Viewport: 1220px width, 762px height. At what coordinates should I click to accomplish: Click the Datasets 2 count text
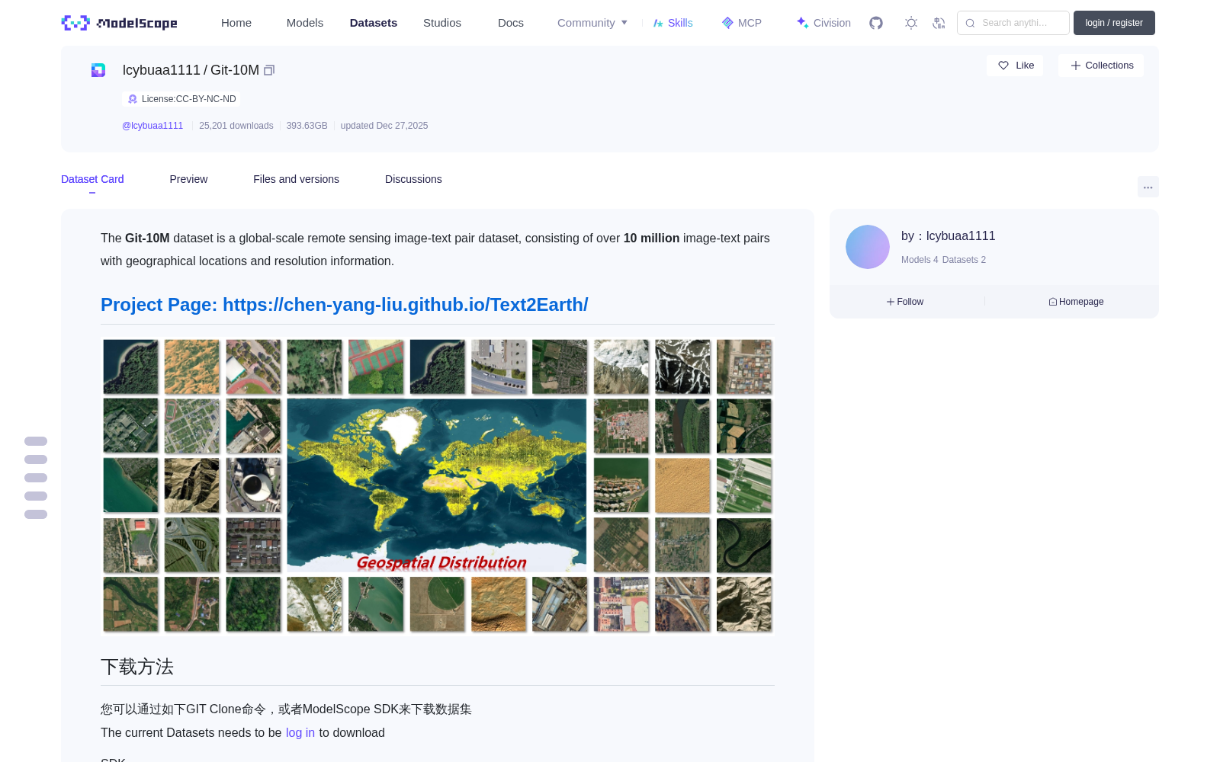tap(964, 260)
